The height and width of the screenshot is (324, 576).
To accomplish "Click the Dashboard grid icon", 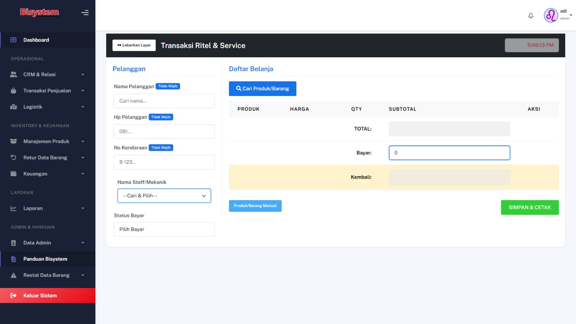I will pyautogui.click(x=14, y=40).
